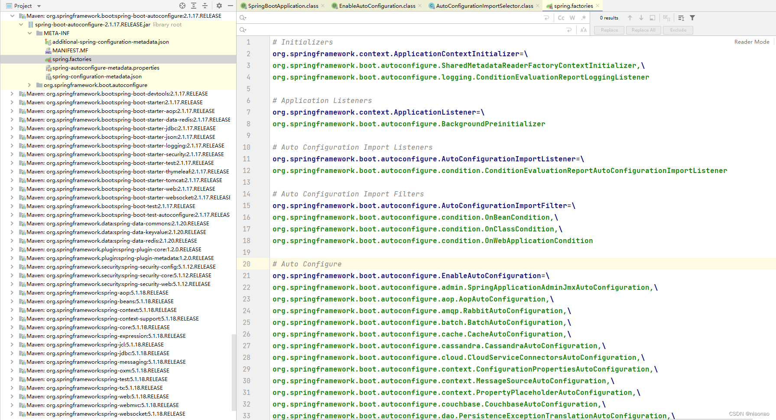Click the EnableAutoConfiguration=\ property line
The width and height of the screenshot is (776, 420).
(411, 276)
